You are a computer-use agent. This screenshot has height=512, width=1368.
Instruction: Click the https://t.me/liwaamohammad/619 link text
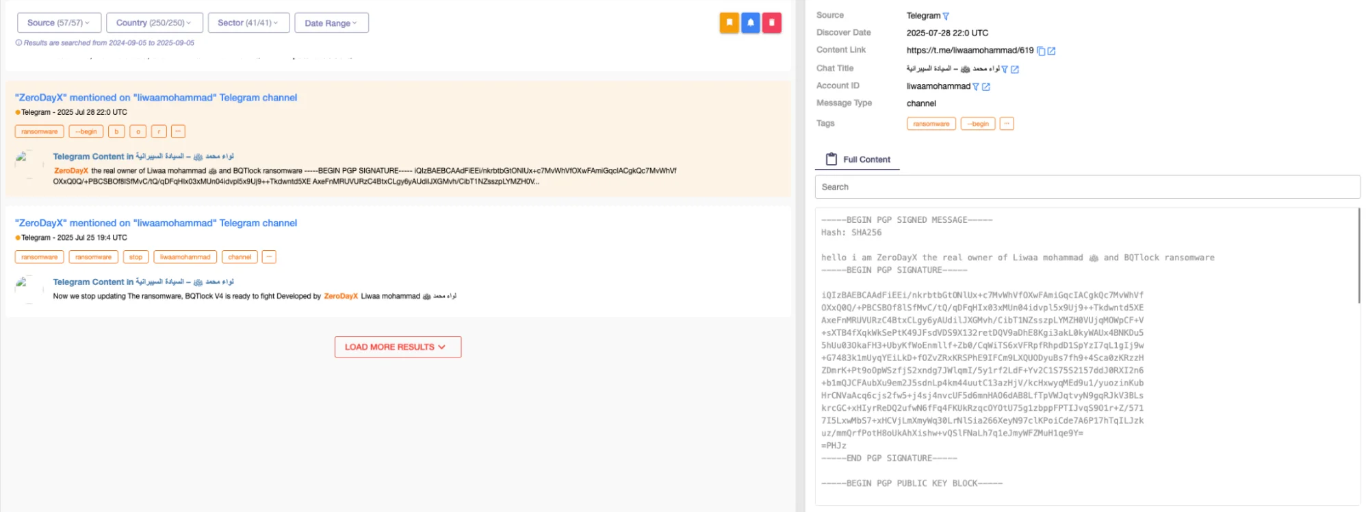[x=970, y=51]
